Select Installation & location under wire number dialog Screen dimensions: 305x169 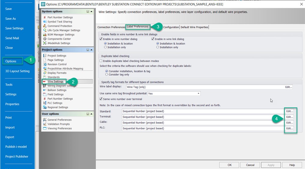tap(105, 44)
